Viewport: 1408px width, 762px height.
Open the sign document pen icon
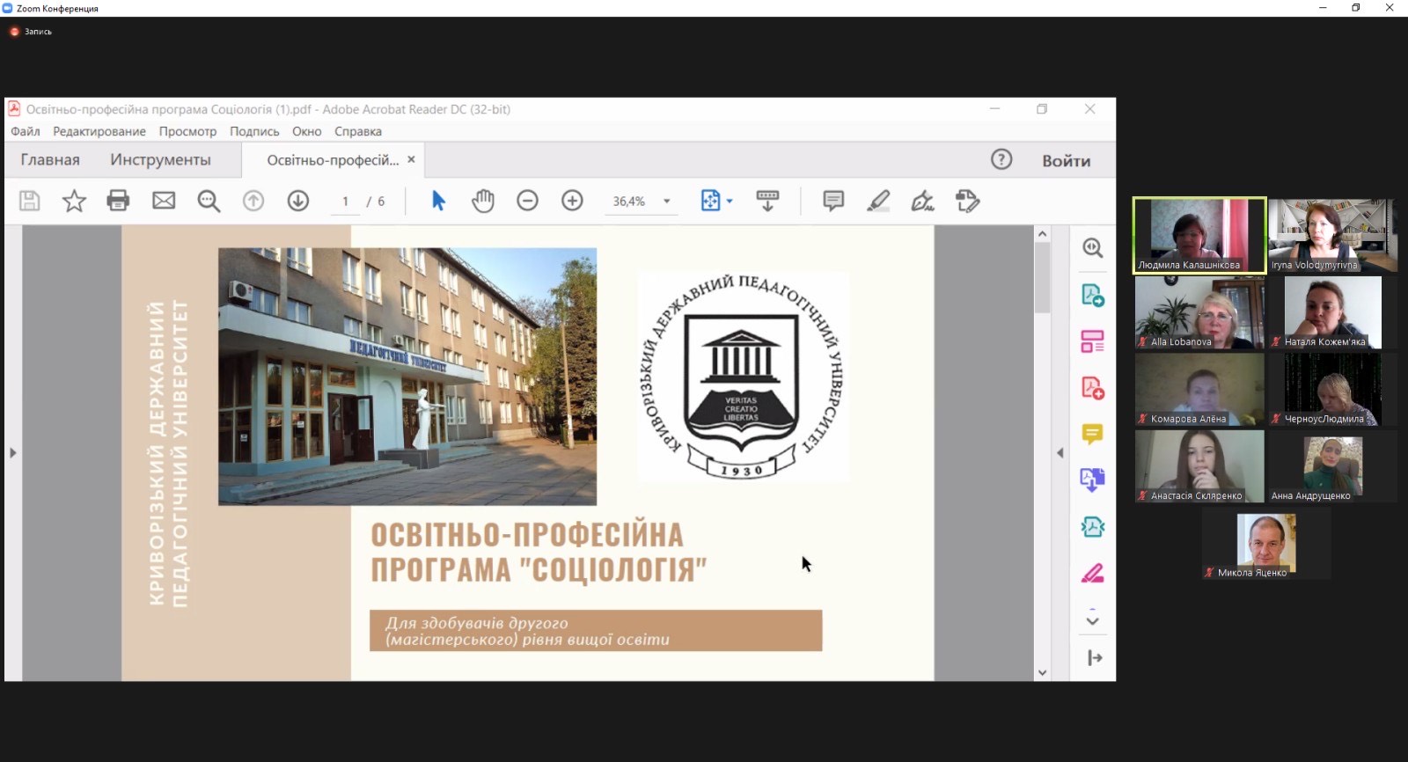point(922,201)
